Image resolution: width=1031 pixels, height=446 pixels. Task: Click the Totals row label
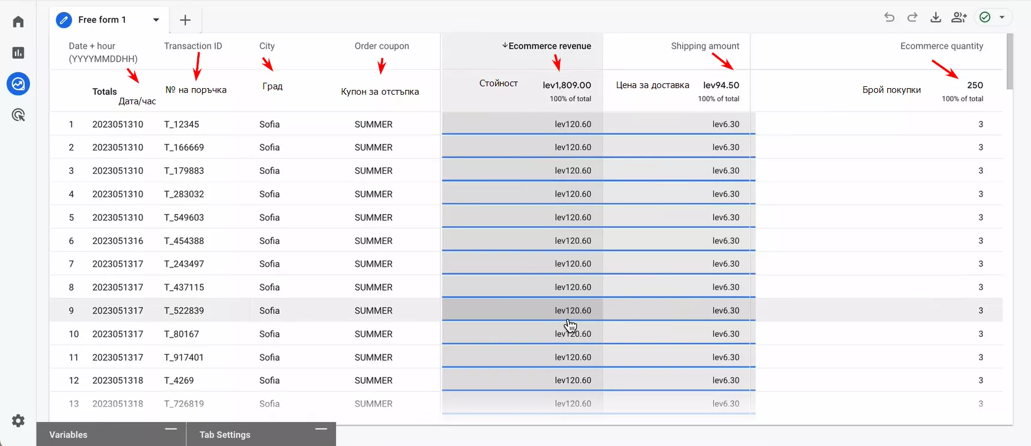point(104,92)
